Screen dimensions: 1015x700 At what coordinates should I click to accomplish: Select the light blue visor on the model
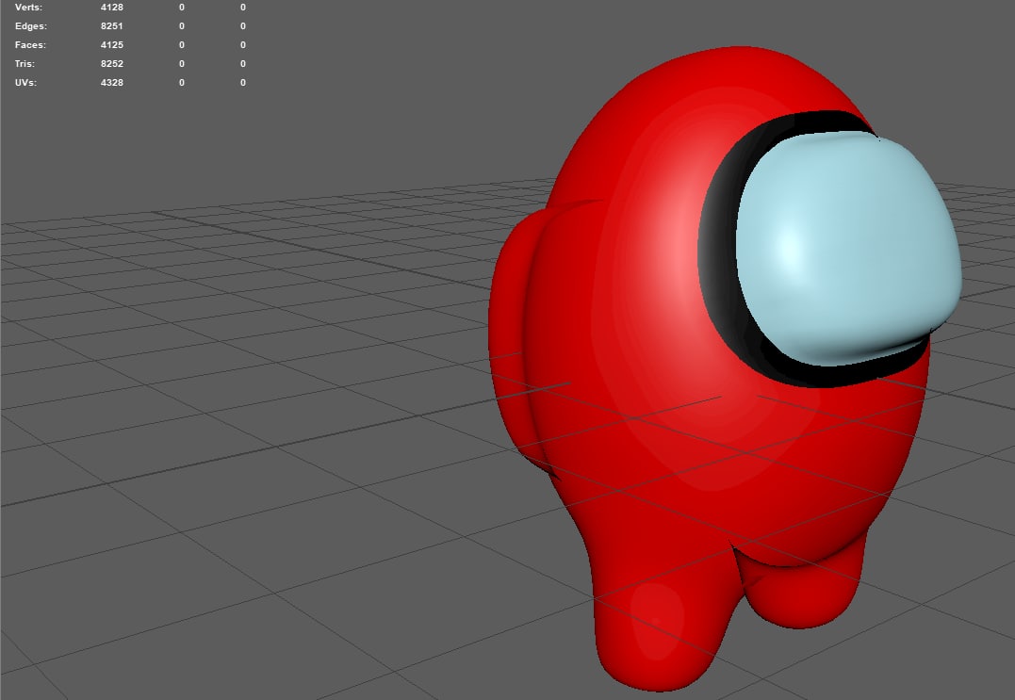pos(848,249)
